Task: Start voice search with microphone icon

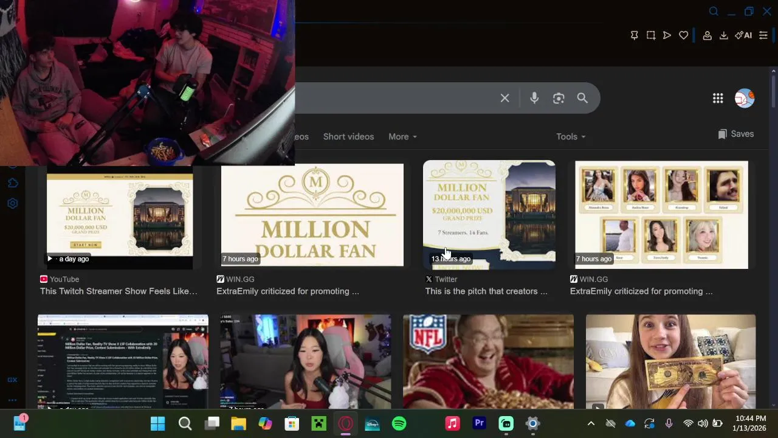Action: [x=534, y=98]
